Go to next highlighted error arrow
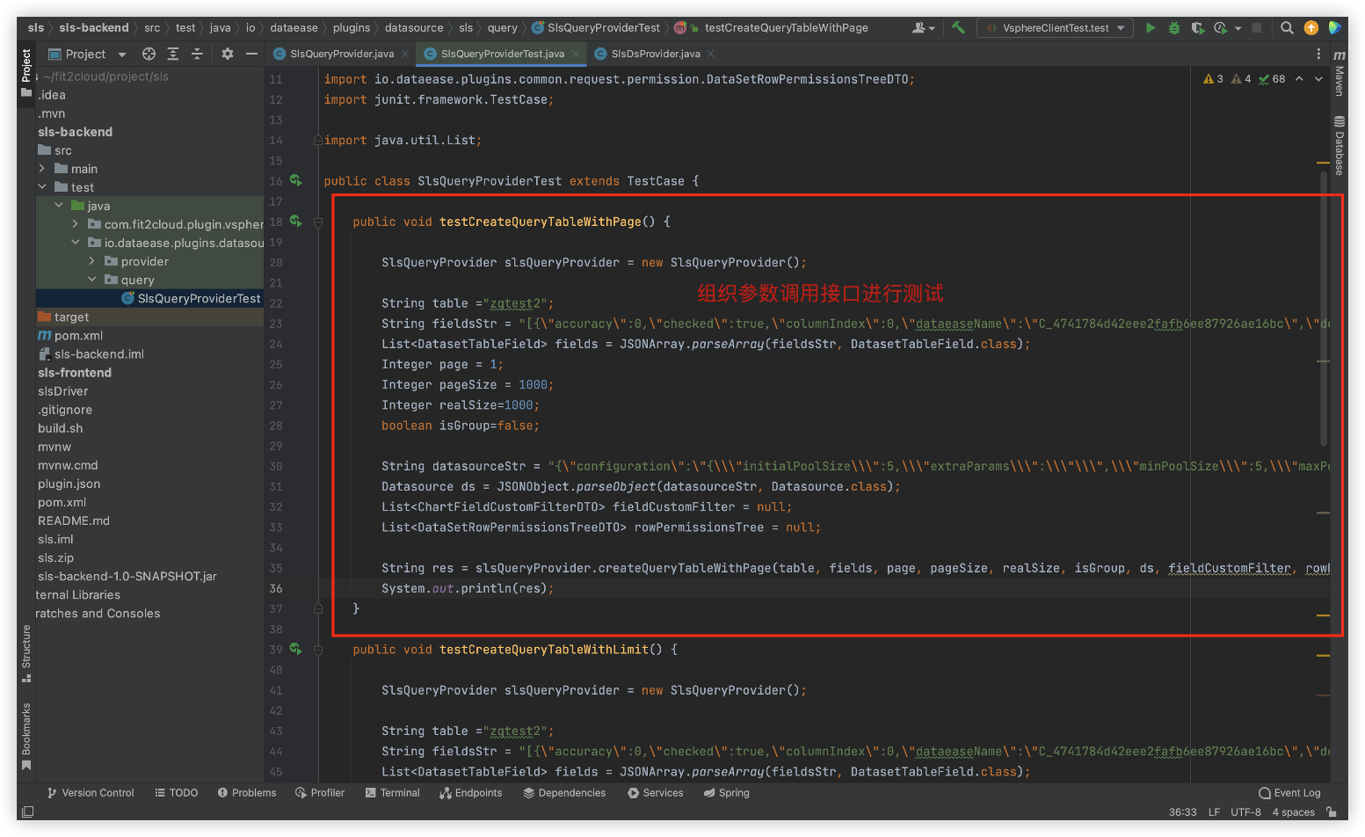 pos(1318,79)
